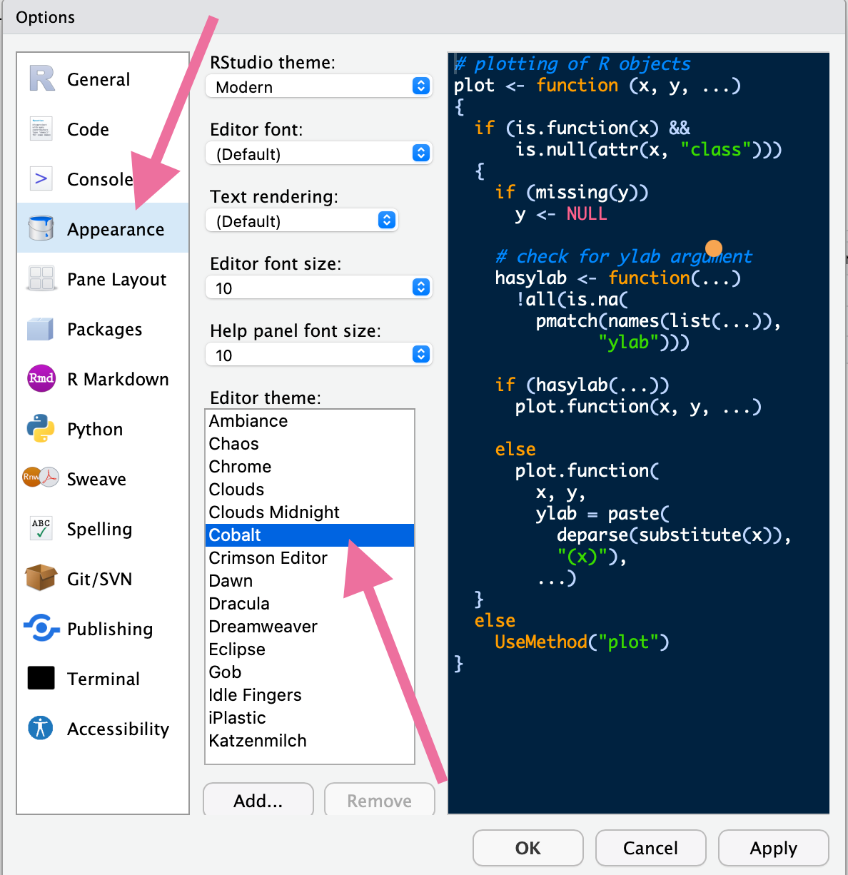848x875 pixels.
Task: Expand the Text rendering dropdown
Action: [301, 221]
